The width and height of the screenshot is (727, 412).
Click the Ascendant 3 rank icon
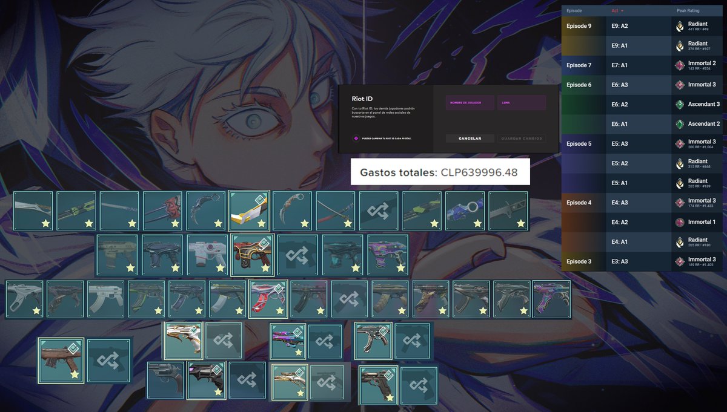tap(680, 105)
